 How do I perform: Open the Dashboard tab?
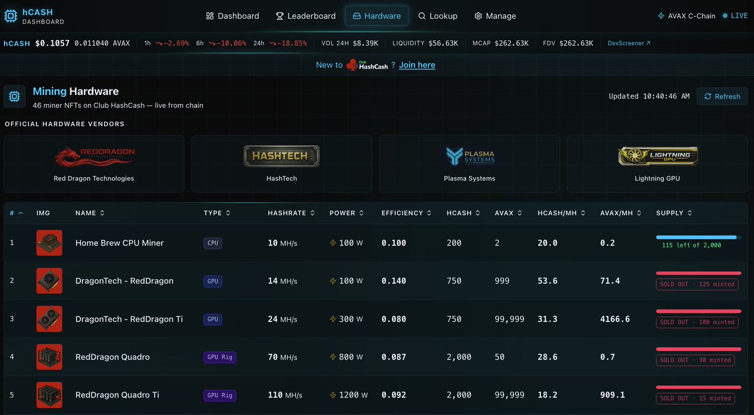coord(232,16)
